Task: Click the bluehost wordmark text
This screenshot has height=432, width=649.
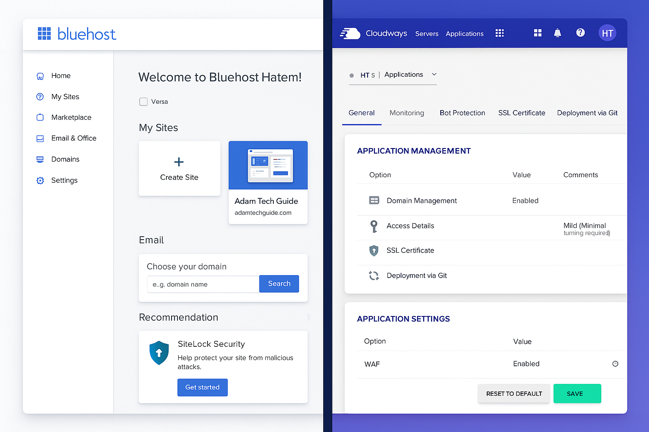Action: click(87, 34)
